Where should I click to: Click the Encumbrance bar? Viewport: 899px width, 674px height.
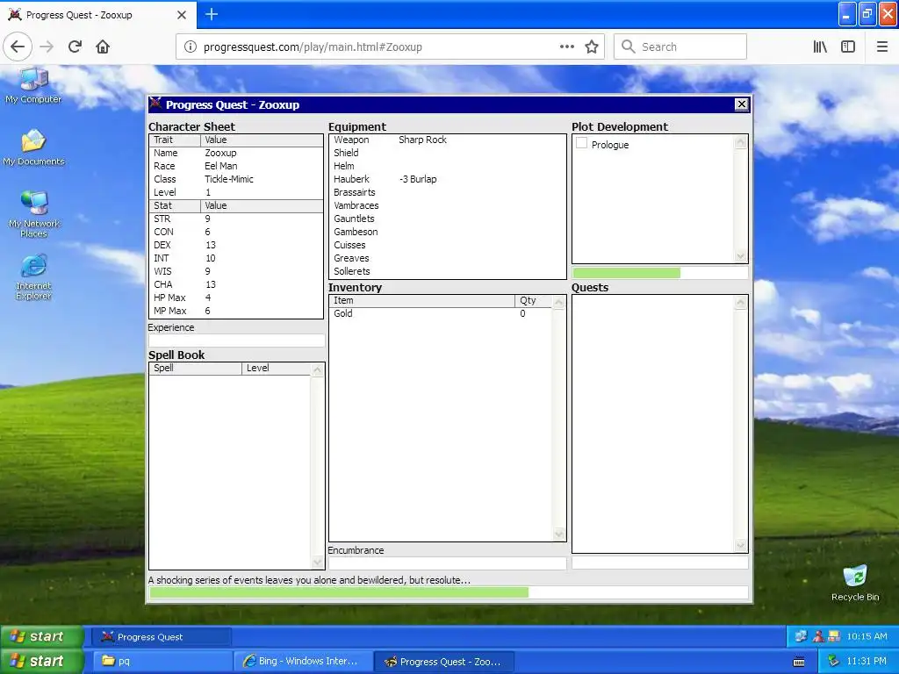[447, 563]
